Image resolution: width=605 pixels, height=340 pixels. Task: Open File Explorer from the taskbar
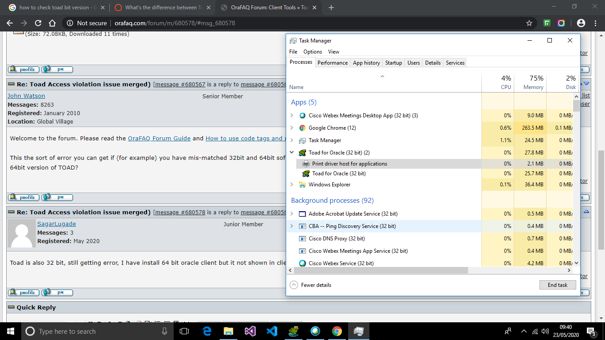(x=229, y=331)
